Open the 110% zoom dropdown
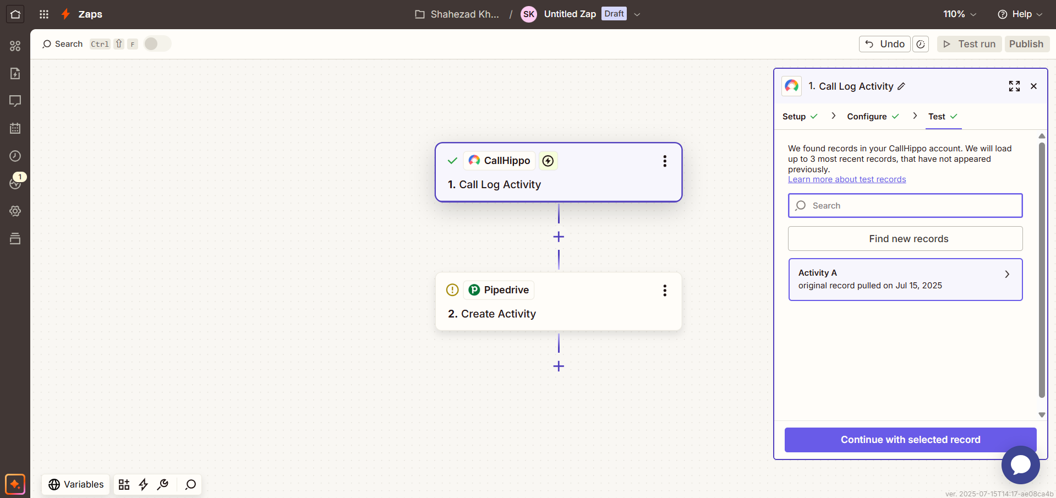 click(x=960, y=14)
